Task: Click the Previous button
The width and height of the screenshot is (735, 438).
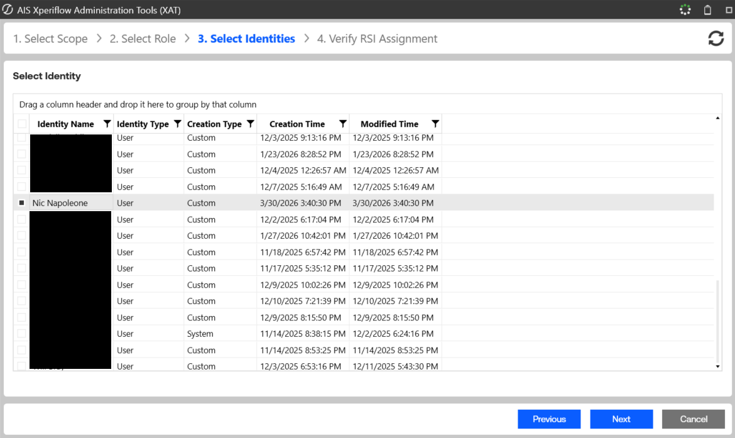Action: 549,419
